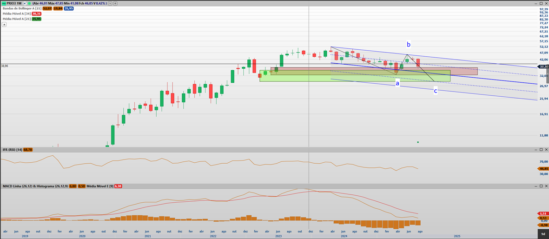Screen dimensions: 549x239
Task: Close the IFR (RSI) panel
Action: pyautogui.click(x=546, y=150)
